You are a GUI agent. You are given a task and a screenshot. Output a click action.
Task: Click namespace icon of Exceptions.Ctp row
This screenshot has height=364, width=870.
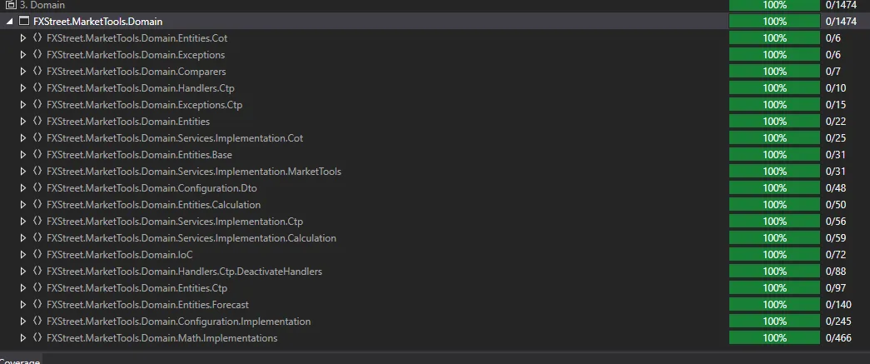[x=37, y=105]
